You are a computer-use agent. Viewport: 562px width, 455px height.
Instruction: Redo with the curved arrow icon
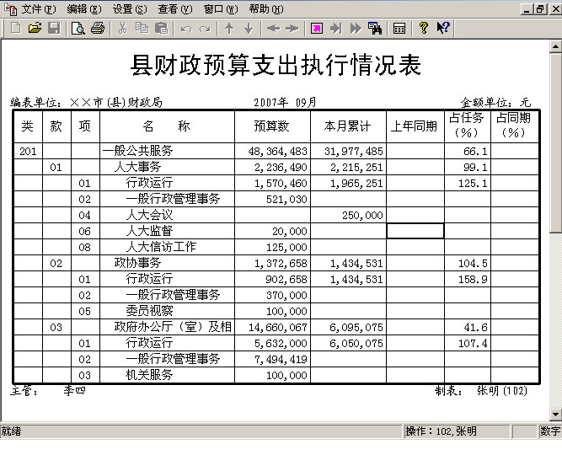pos(205,29)
